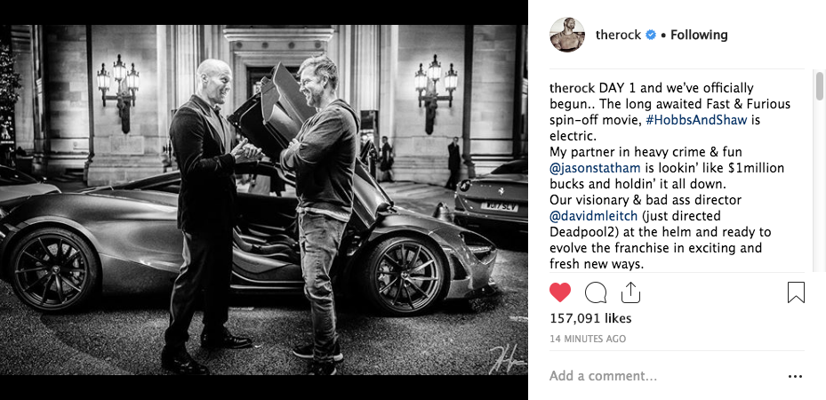Click the photographer signature watermark on photo
This screenshot has height=400, width=826.
[505, 359]
